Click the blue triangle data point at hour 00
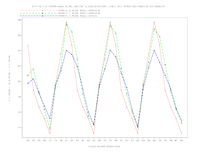The height and width of the screenshot is (153, 198). [28, 83]
